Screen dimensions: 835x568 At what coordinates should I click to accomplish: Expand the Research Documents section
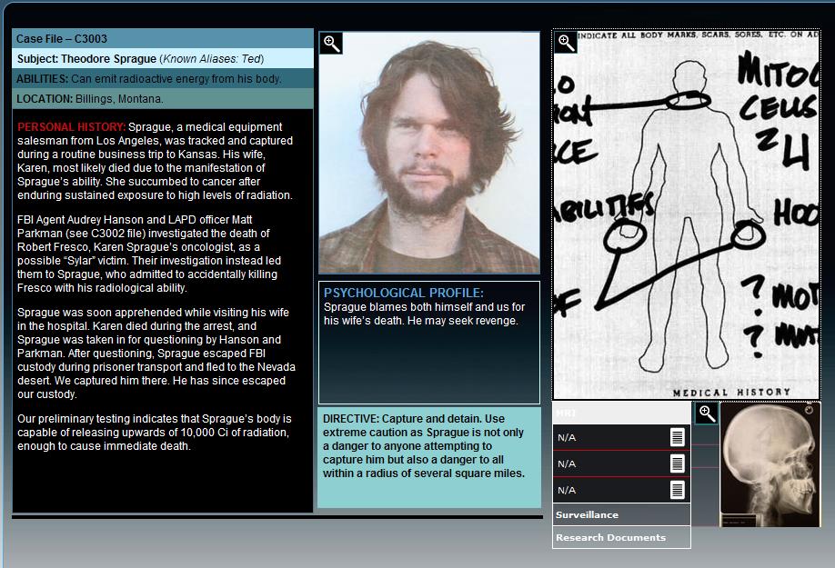tap(621, 538)
